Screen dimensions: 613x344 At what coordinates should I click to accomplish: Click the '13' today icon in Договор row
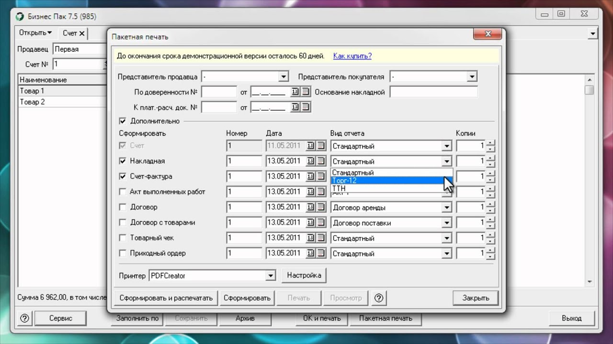[310, 207]
